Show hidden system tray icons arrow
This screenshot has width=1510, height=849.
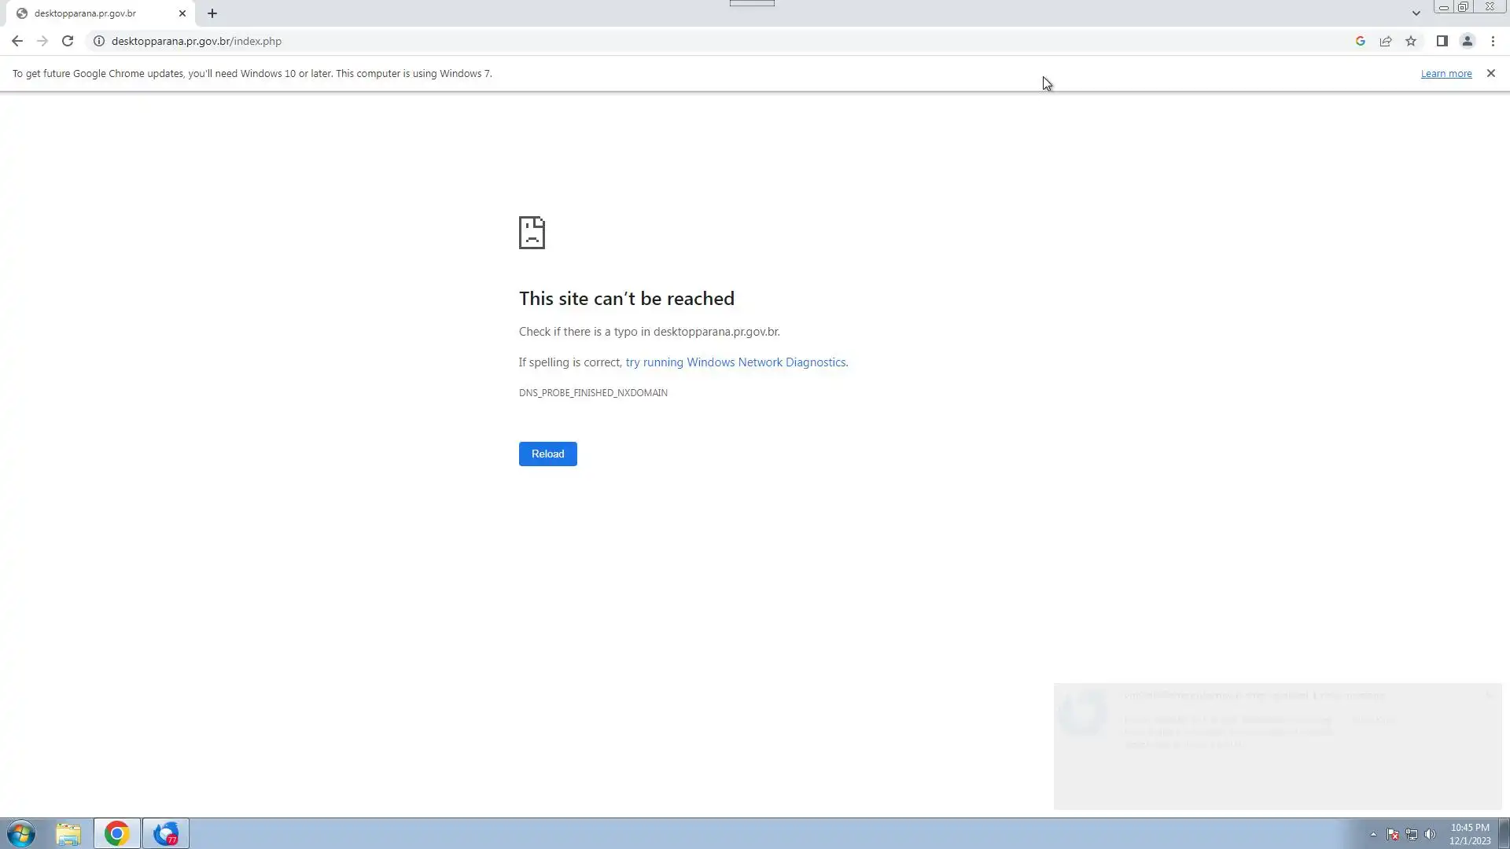point(1373,834)
